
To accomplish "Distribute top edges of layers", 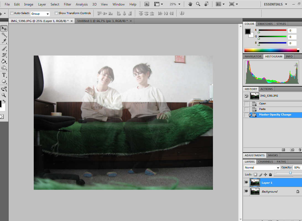I will [x=141, y=13].
